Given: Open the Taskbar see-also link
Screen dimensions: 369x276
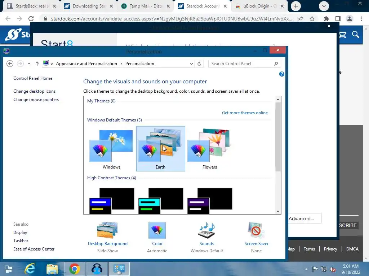Looking at the screenshot, I should click(x=21, y=241).
